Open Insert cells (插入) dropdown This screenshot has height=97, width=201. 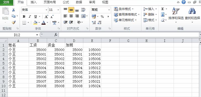[156, 9]
